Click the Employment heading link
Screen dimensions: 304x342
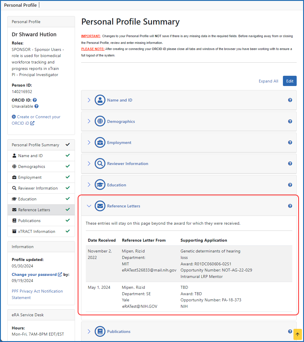point(119,142)
